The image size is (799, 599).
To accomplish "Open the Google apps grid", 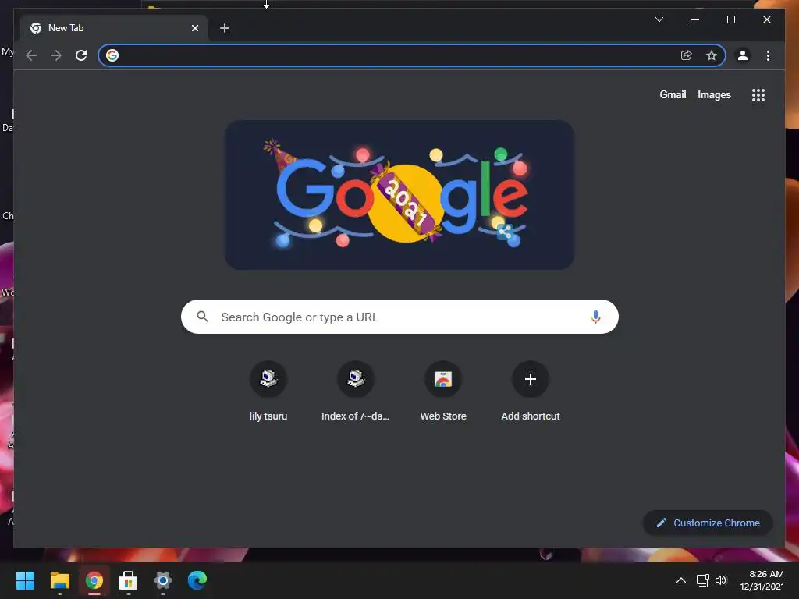I will (758, 95).
